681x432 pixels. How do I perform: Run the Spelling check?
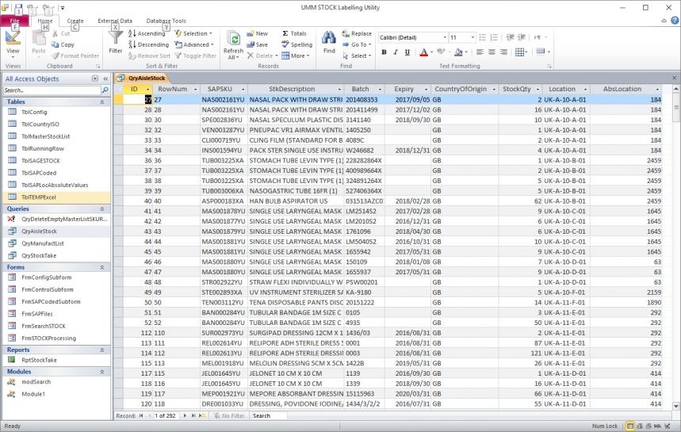pos(297,44)
